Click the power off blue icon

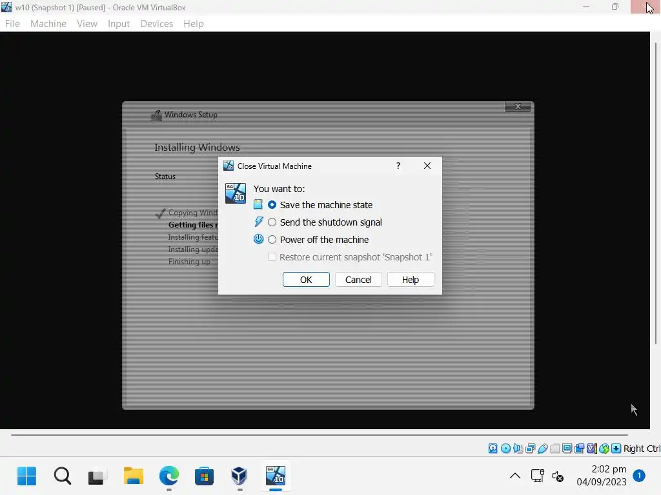[x=258, y=239]
